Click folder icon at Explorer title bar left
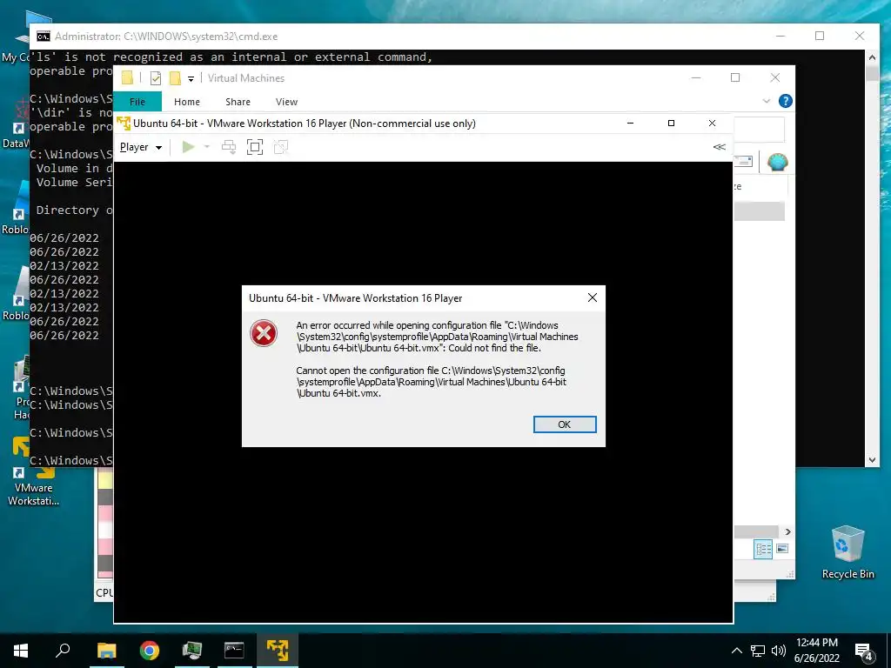Screen dimensions: 891x668 pyautogui.click(x=127, y=77)
